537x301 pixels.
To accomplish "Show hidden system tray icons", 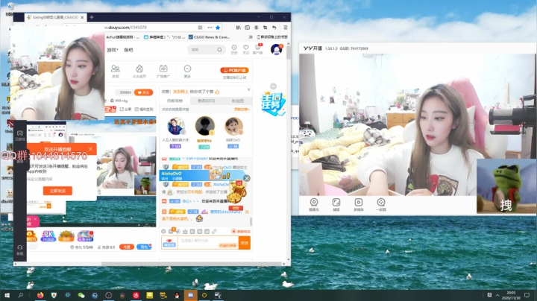I will tap(497, 295).
